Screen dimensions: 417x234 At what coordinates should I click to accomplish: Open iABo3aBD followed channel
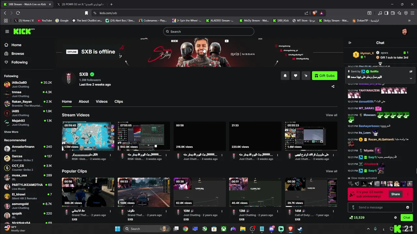click(28, 84)
